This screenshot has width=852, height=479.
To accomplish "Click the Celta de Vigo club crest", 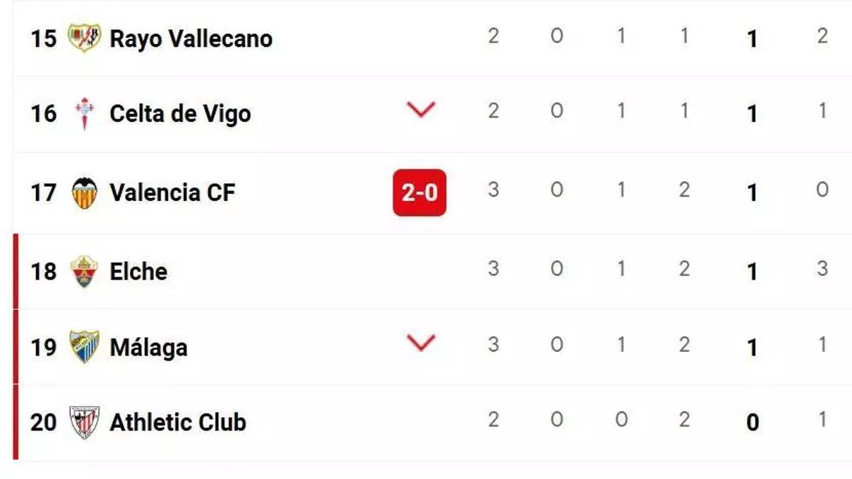I will (84, 114).
